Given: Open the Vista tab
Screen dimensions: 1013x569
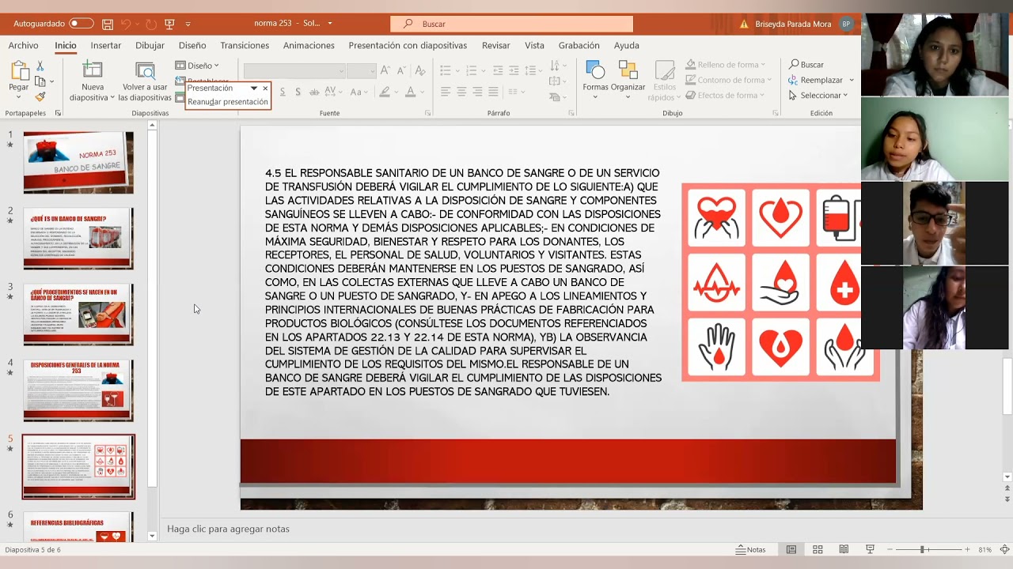Looking at the screenshot, I should (x=534, y=45).
